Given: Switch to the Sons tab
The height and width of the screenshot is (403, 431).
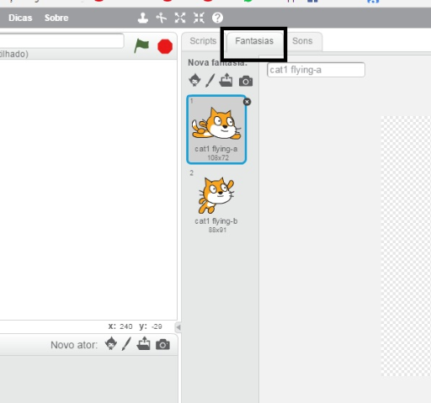Looking at the screenshot, I should pyautogui.click(x=302, y=41).
